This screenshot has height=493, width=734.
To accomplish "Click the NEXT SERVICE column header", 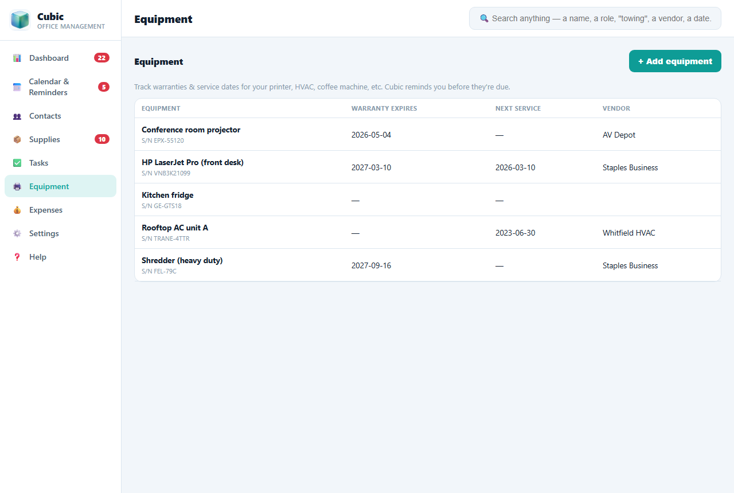I will tap(518, 108).
